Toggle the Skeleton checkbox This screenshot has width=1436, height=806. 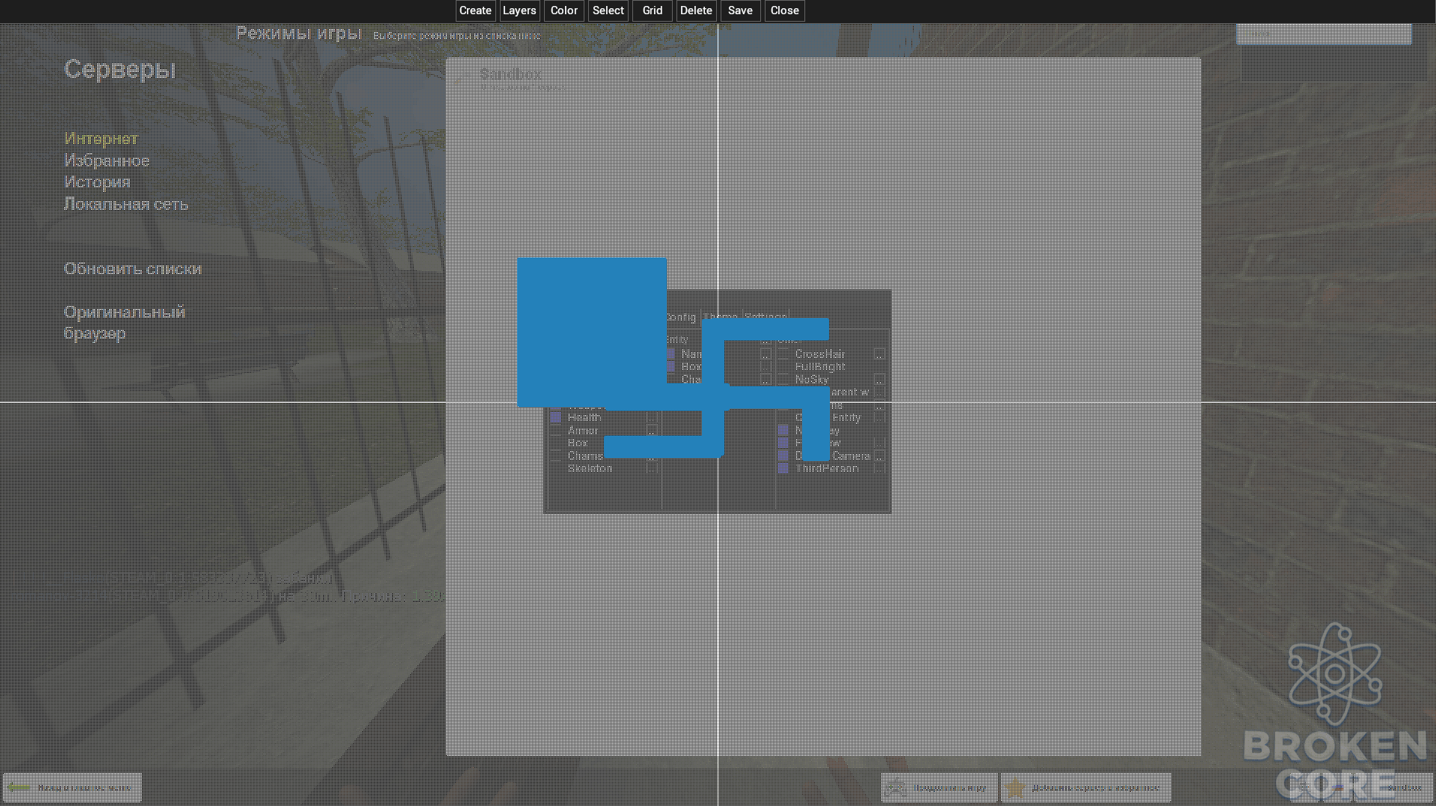tap(556, 468)
